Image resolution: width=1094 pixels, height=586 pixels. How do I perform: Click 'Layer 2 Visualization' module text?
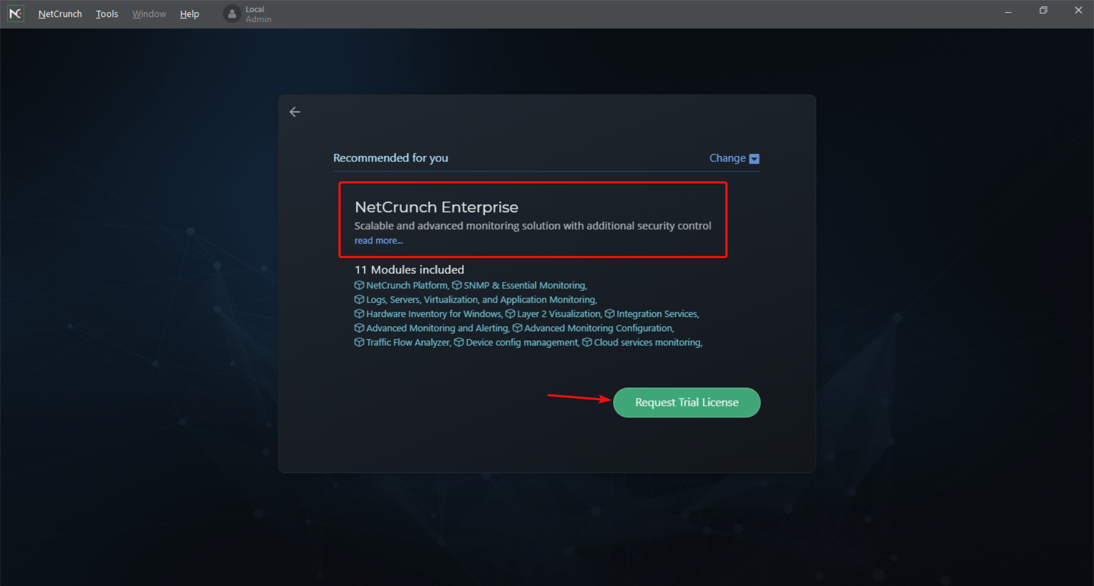(558, 314)
